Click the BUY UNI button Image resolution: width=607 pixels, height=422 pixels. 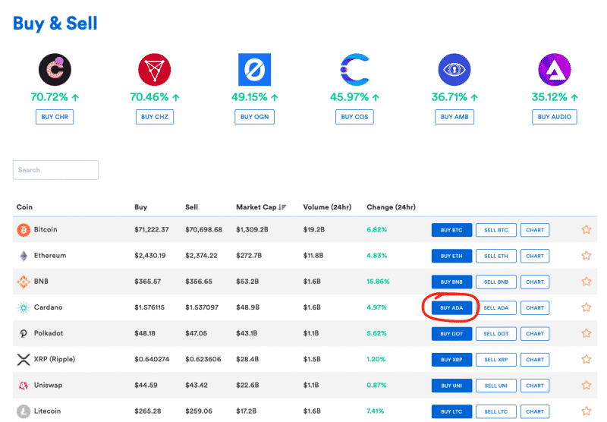tap(451, 386)
